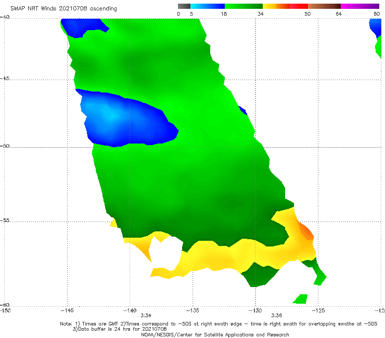Click the magenta-purple segment of the color bar
The width and height of the screenshot is (385, 338).
360,6
